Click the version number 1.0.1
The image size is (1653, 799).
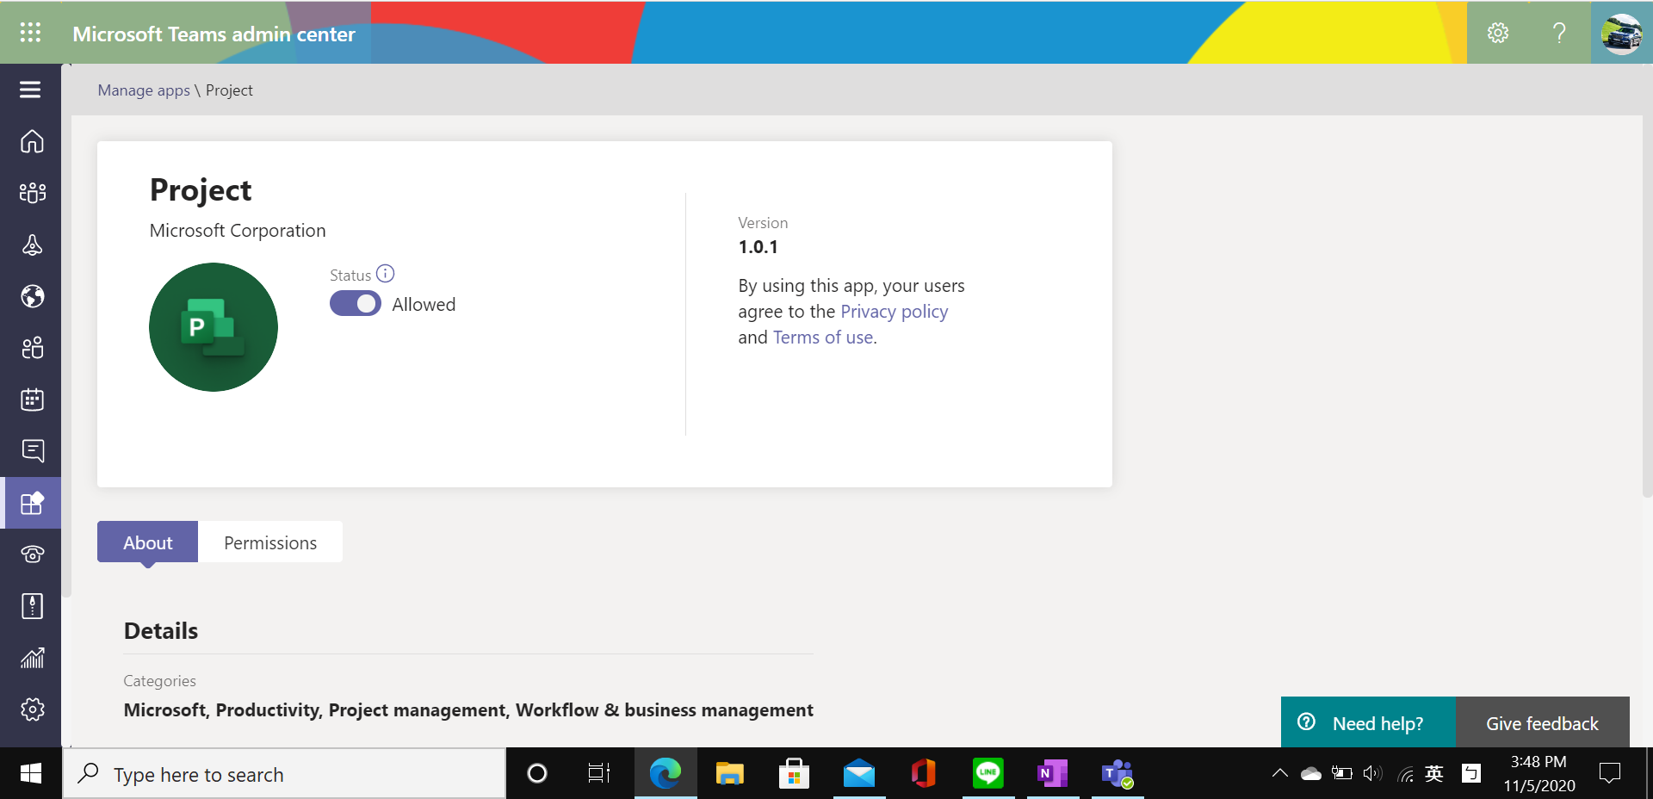758,247
